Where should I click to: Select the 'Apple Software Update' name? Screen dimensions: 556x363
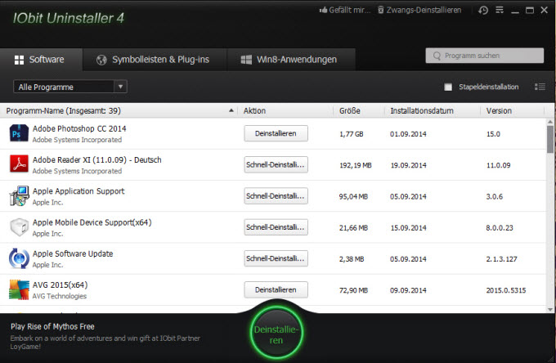[x=73, y=253]
